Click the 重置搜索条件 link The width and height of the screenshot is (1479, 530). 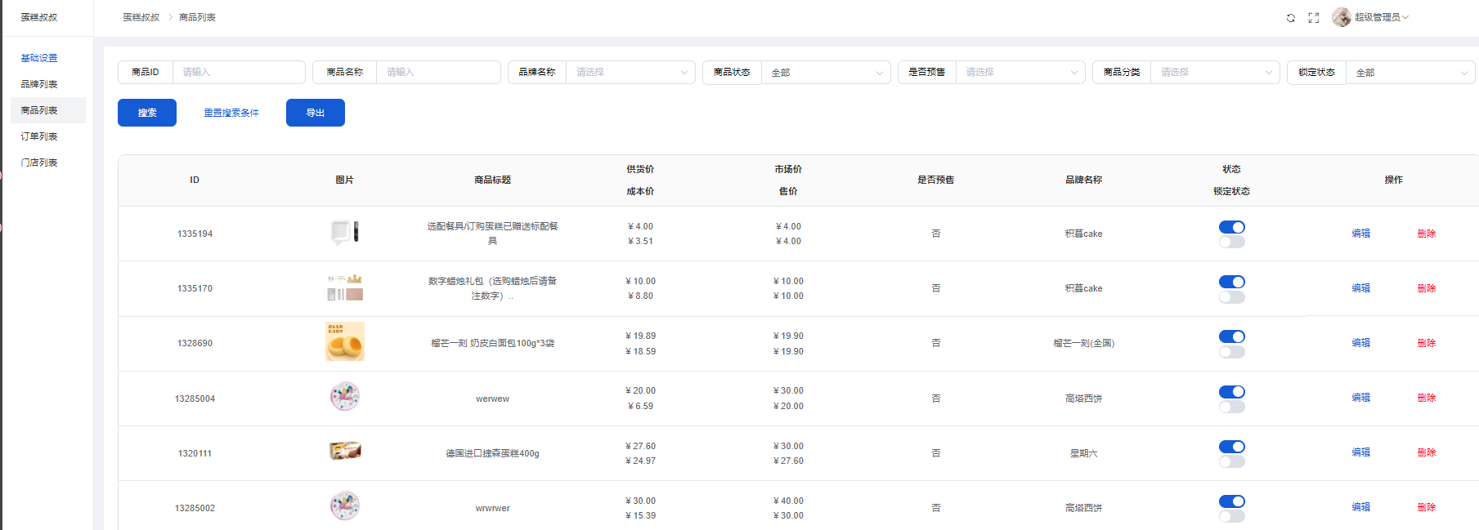pyautogui.click(x=231, y=113)
